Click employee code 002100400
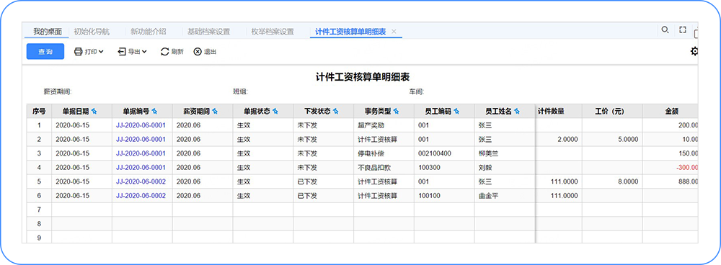721x265 pixels. (434, 153)
